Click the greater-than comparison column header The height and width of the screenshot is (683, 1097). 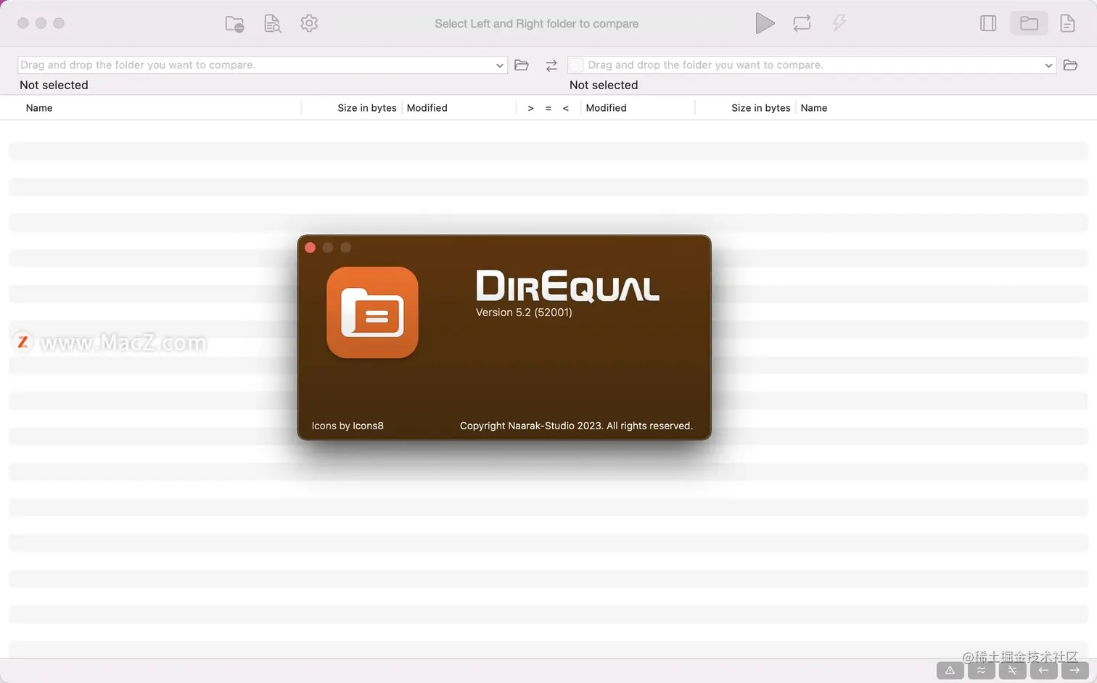point(531,108)
